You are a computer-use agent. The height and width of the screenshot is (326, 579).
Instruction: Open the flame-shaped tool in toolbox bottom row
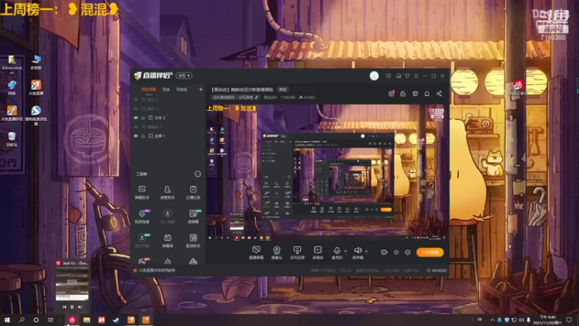(167, 262)
